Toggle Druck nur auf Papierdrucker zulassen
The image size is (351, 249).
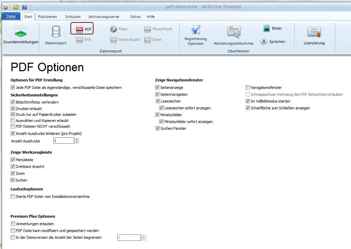pyautogui.click(x=13, y=114)
